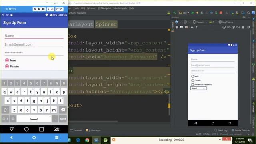Open the Tools menu

(x=76, y=8)
